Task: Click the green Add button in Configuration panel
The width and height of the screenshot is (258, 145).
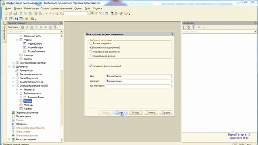Action: coord(23,27)
